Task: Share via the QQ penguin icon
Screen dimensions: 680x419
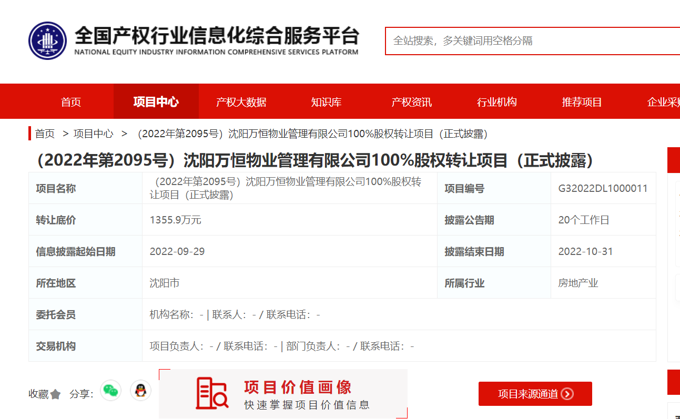Action: [140, 391]
